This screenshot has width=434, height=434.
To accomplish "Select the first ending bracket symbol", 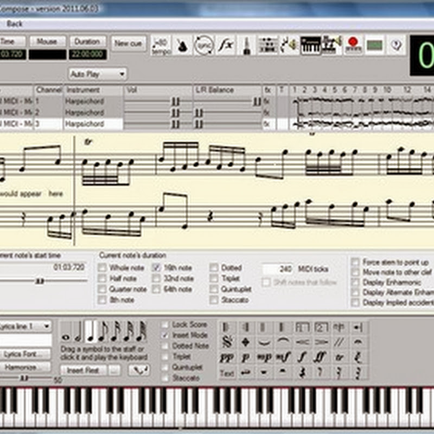I will click(x=302, y=327).
